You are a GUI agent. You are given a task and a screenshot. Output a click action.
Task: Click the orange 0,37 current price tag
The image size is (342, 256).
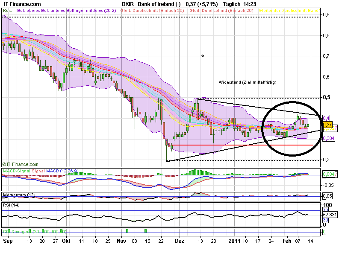[327, 125]
